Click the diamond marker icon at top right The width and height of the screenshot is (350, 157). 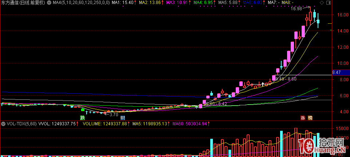tap(322, 3)
